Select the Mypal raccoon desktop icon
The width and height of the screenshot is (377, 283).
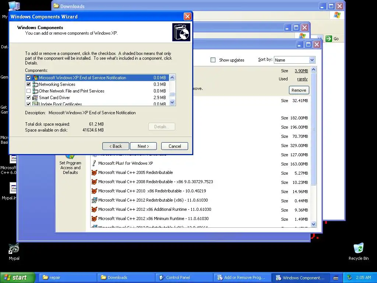click(x=14, y=249)
